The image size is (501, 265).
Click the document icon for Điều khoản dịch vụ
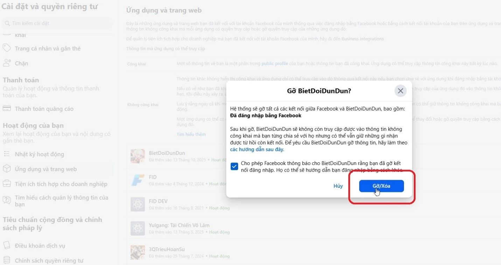[x=7, y=245]
